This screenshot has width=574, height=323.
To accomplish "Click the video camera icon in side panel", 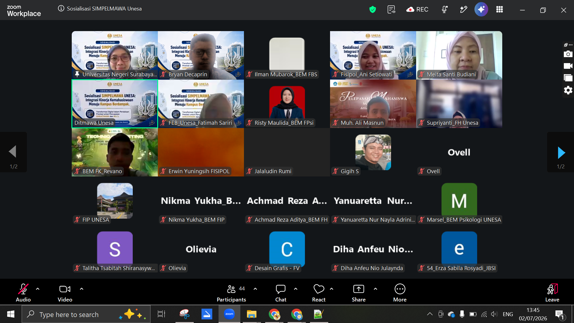I will click(568, 66).
